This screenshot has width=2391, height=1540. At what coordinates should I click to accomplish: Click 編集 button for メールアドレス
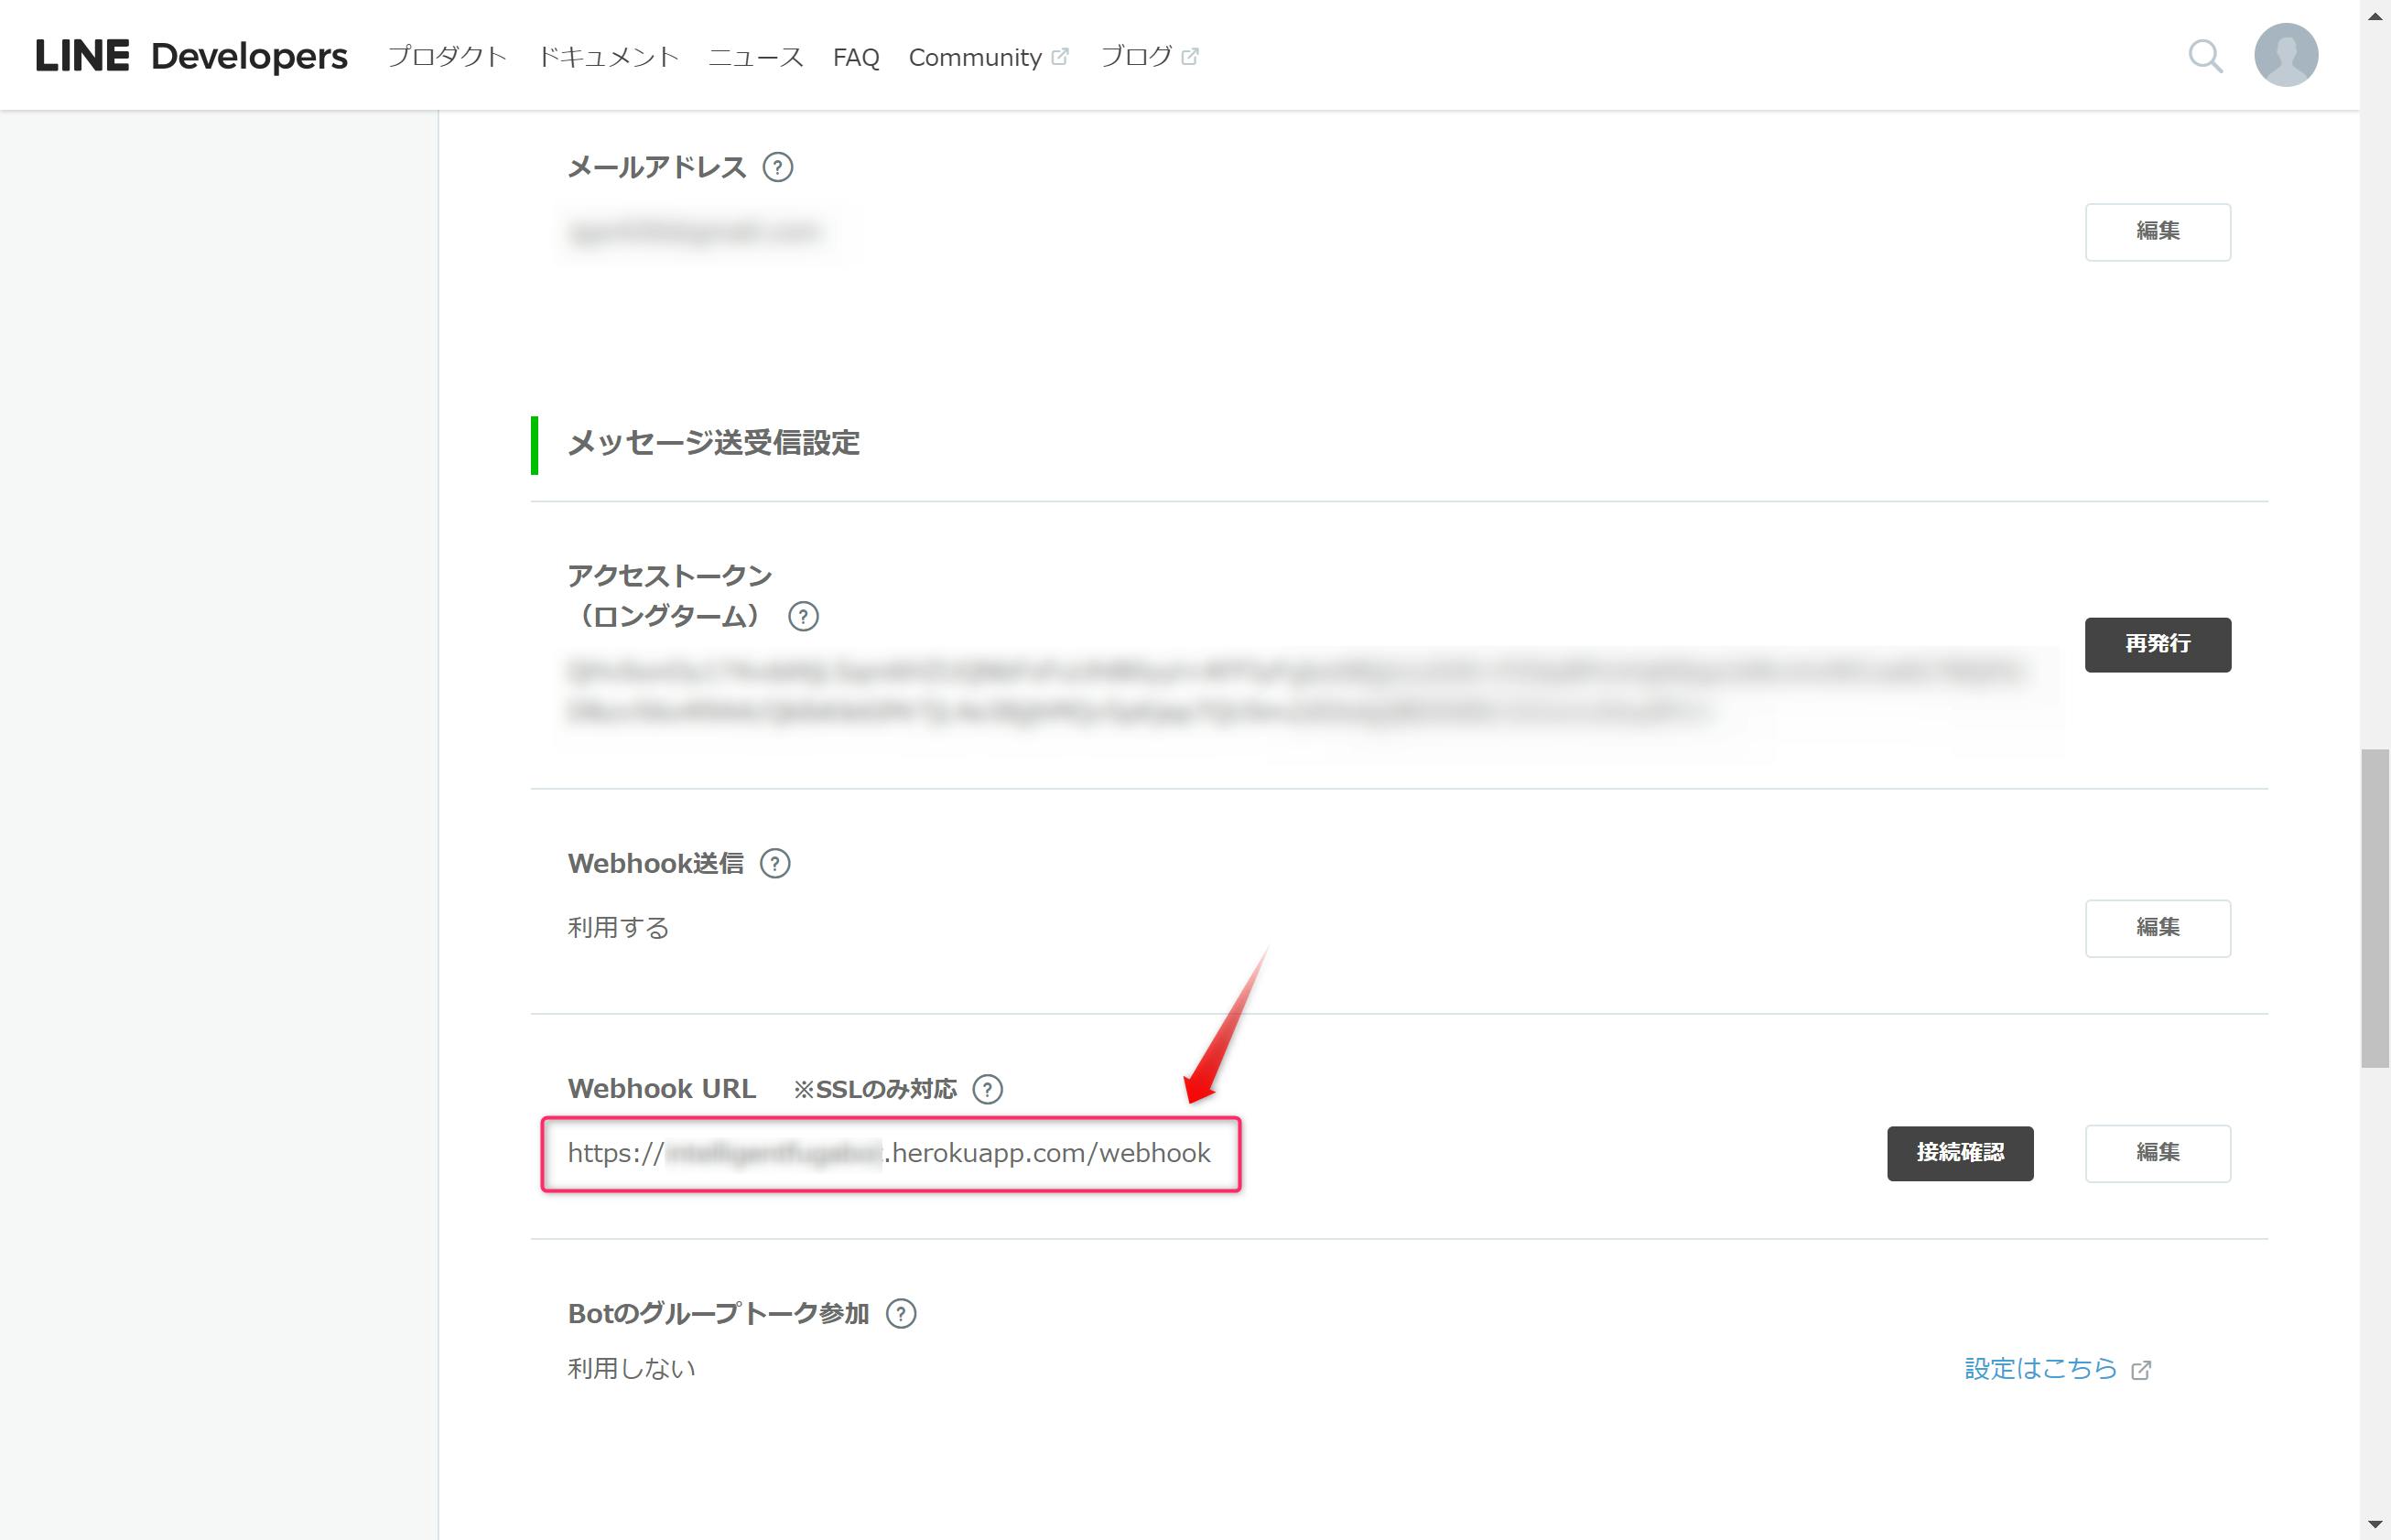click(2157, 231)
